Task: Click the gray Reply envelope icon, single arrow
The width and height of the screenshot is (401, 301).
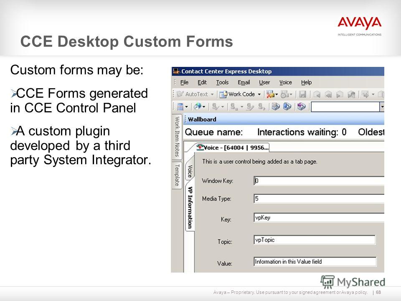Action: coord(317,94)
